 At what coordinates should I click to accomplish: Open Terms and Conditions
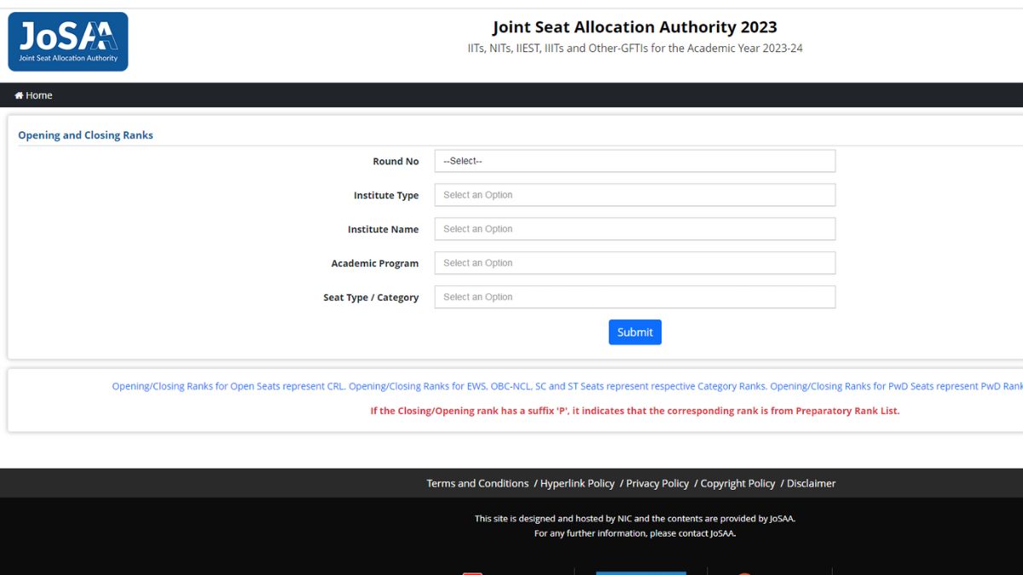pos(477,483)
